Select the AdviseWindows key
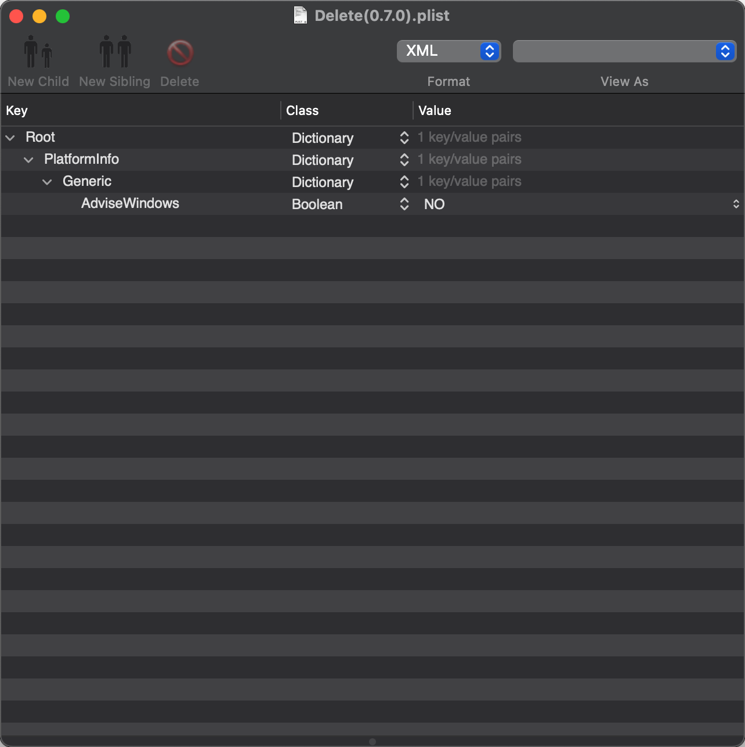The height and width of the screenshot is (747, 745). tap(130, 203)
